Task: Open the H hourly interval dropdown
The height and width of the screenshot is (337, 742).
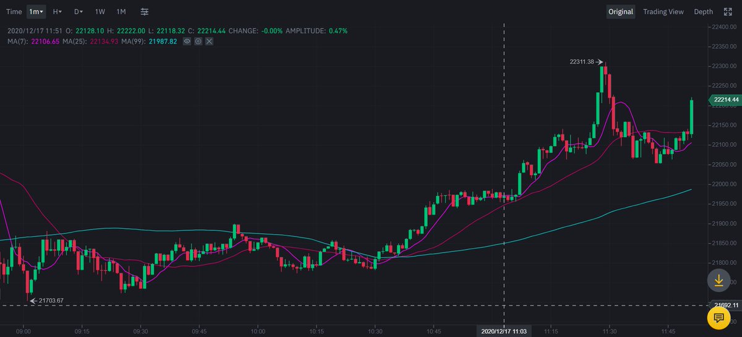Action: (x=57, y=11)
